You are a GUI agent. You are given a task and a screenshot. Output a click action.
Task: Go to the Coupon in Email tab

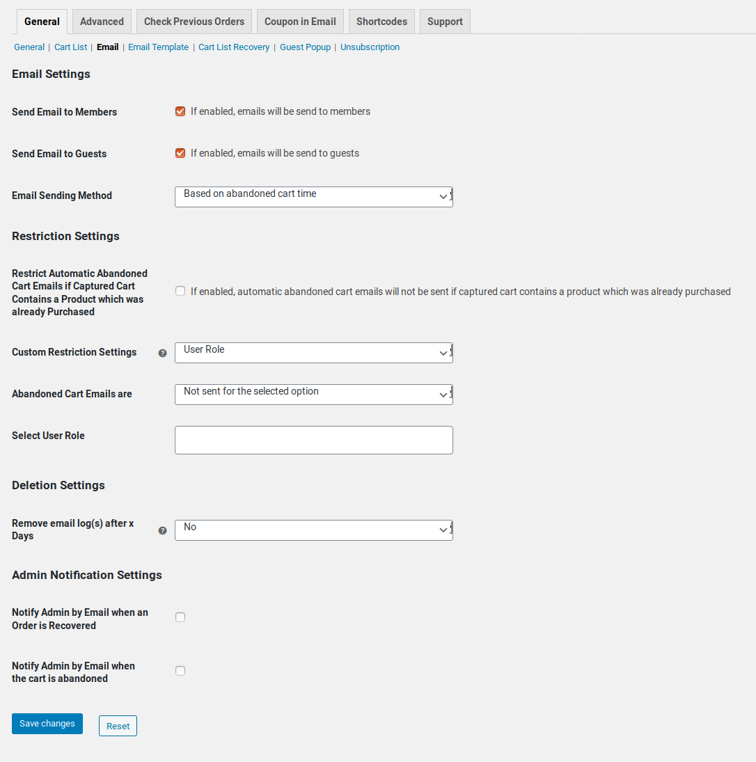pos(300,22)
